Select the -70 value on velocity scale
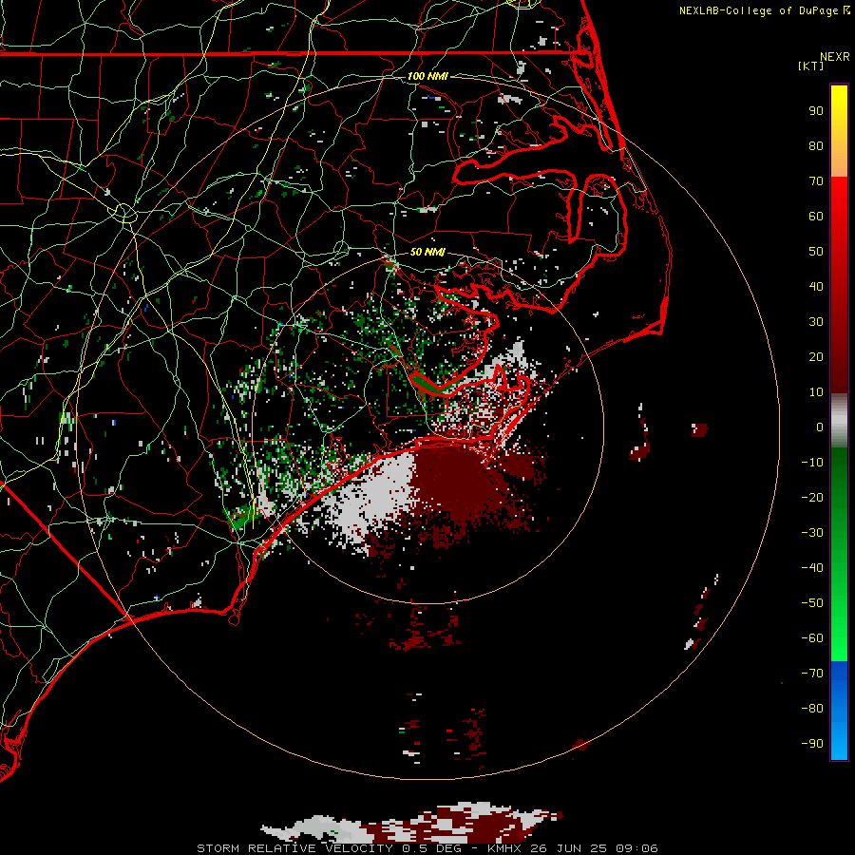Screen dimensions: 855x855 click(x=812, y=674)
